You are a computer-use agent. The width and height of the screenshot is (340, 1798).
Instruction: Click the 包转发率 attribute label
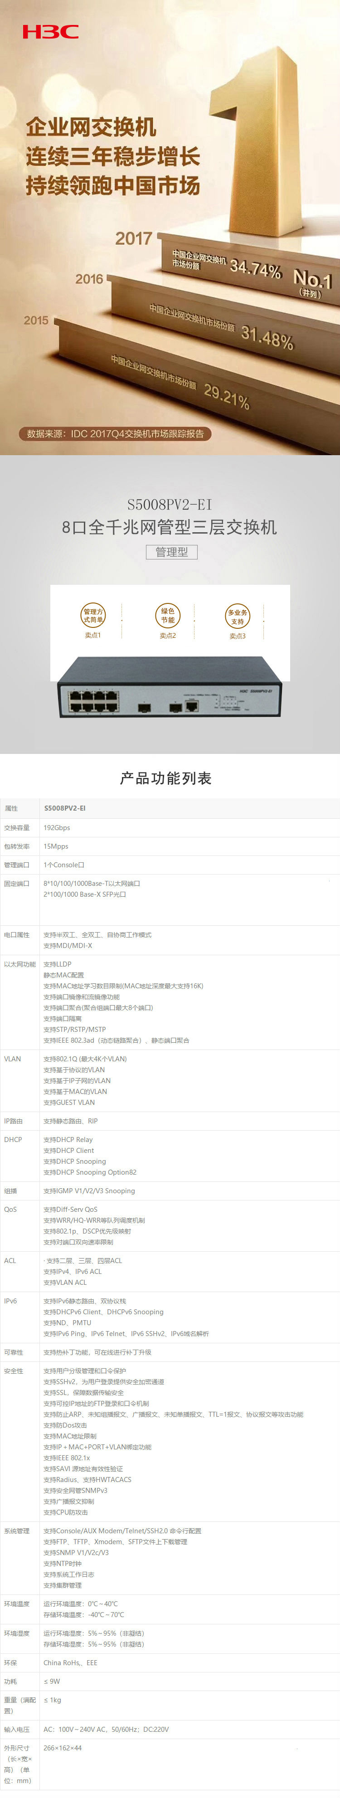[x=17, y=846]
